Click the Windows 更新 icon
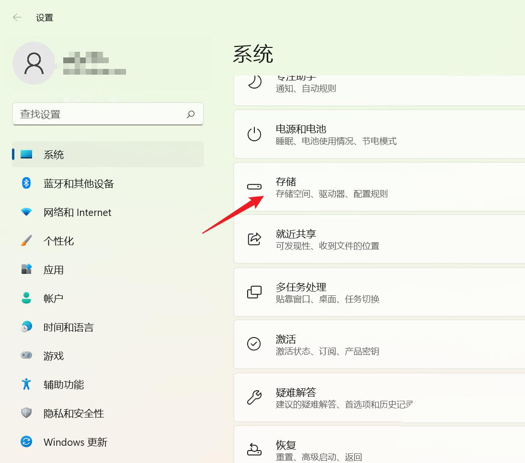This screenshot has height=463, width=525. tap(25, 442)
